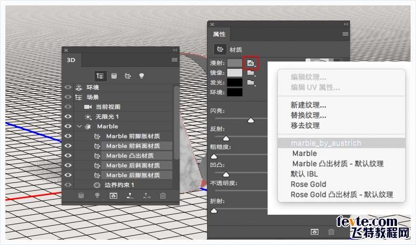
Task: Click move-to-ground-plane icon in 3D panel
Action: tap(130, 196)
